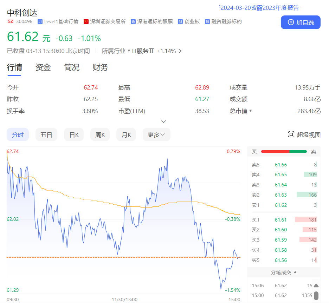Click the 加自选 add-to-watchlist button
Viewport: 329px width, 303px height.
[301, 22]
